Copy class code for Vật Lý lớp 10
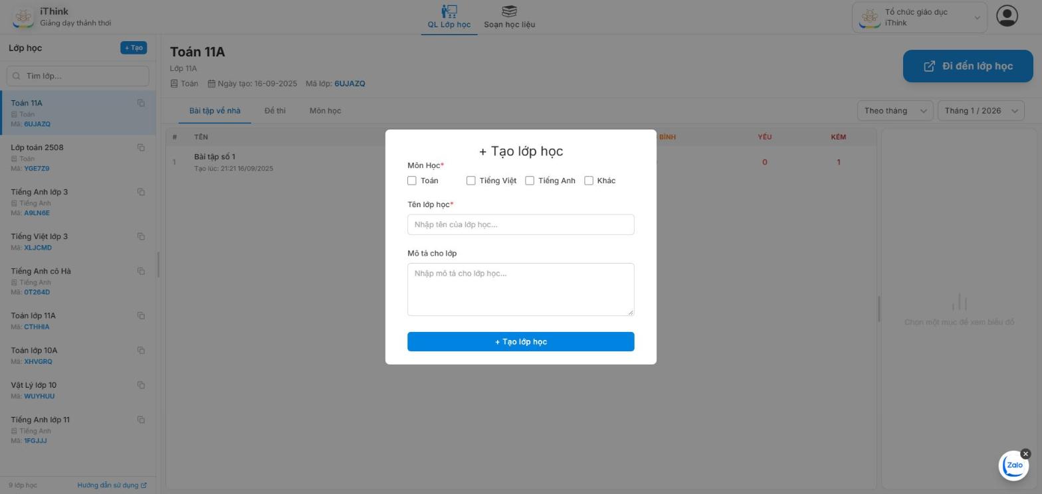1042x494 pixels. coord(141,385)
